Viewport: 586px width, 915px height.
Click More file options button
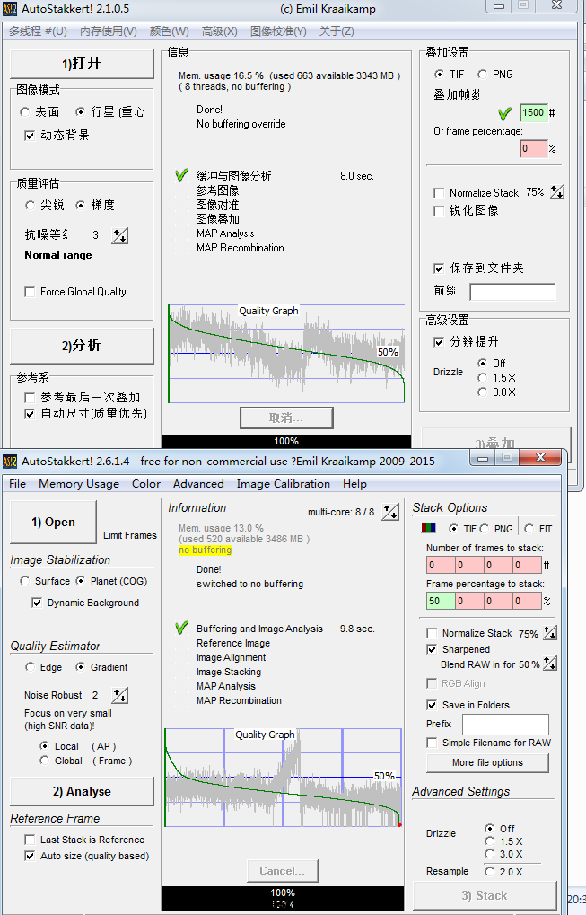(x=487, y=762)
